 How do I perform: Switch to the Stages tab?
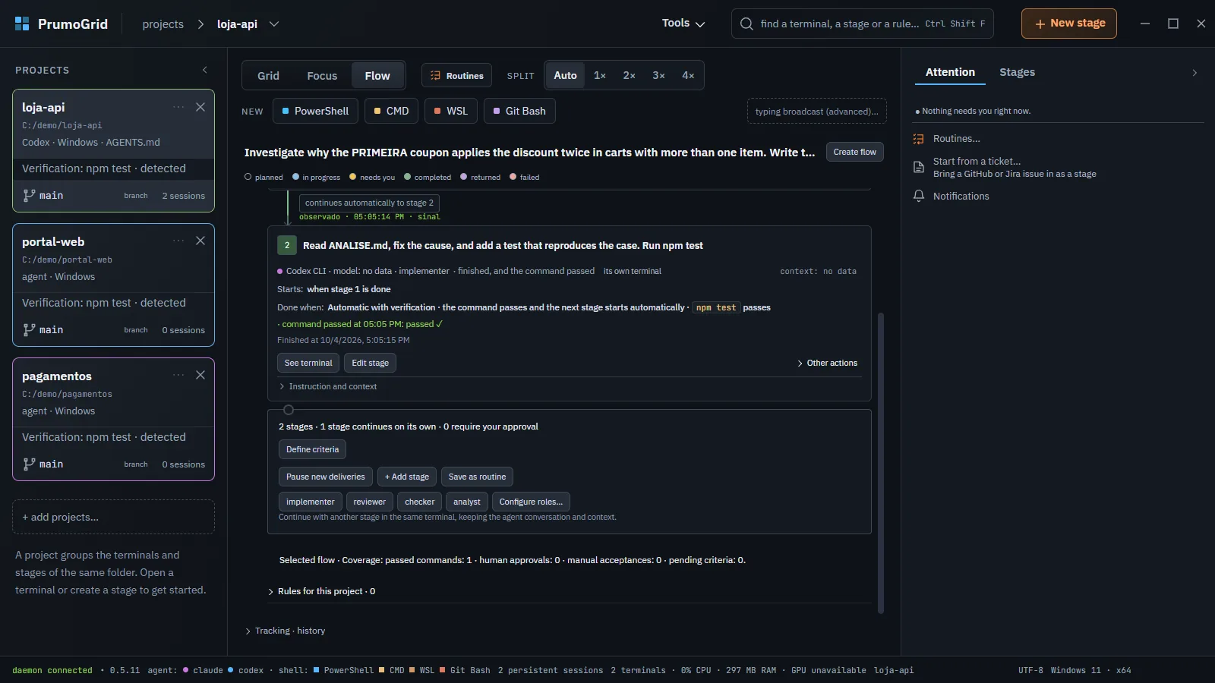(1017, 72)
